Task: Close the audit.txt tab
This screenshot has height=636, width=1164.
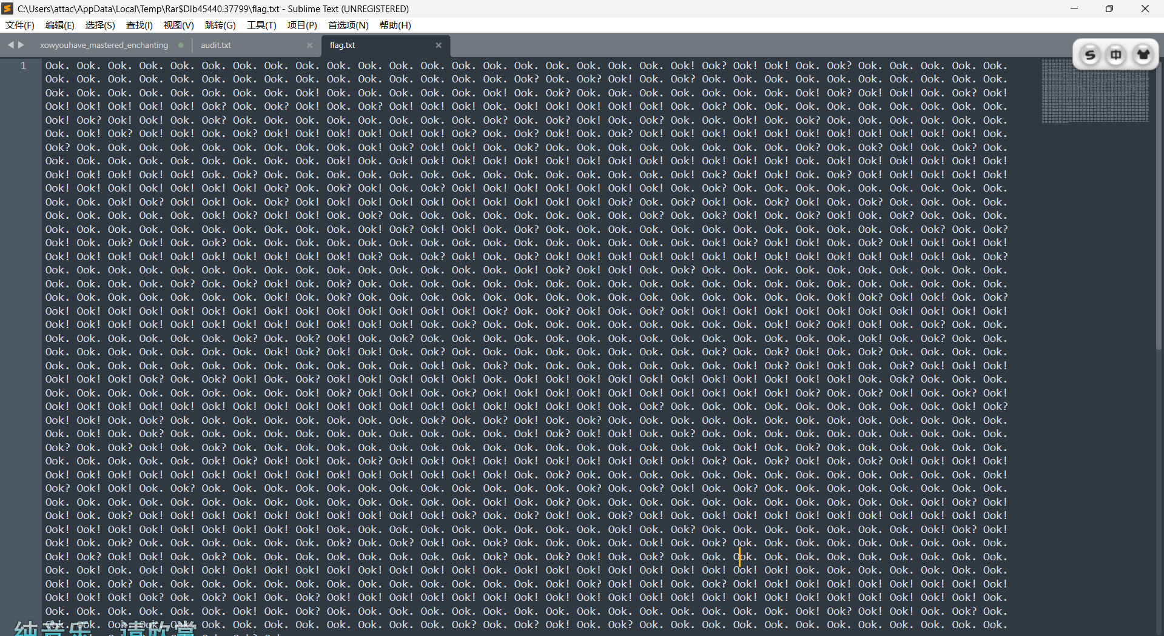Action: (x=309, y=45)
